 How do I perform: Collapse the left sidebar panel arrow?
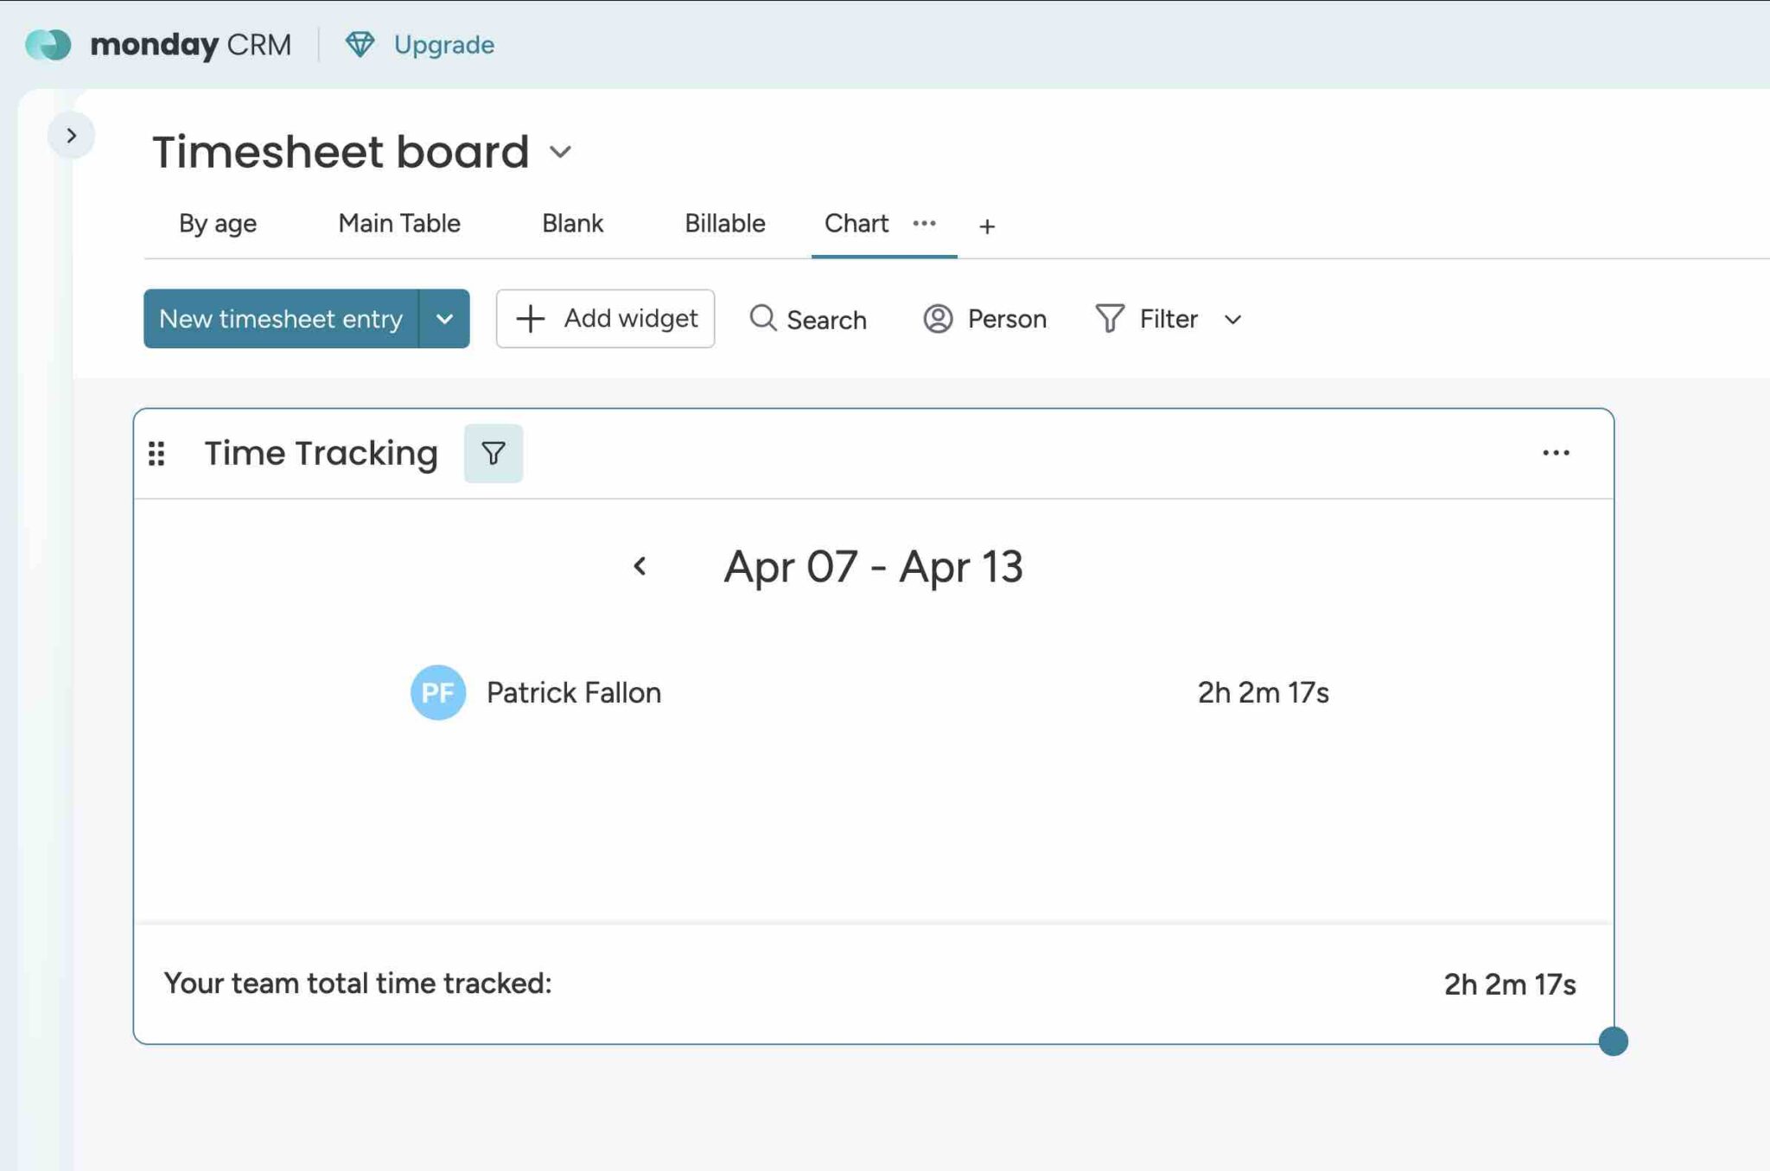coord(71,135)
